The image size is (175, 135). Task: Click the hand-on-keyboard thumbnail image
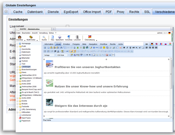pyautogui.click(x=49, y=63)
